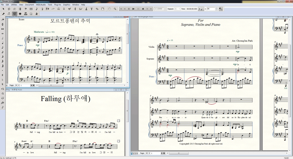Open the Document menu
The height and width of the screenshot is (159, 293).
click(30, 5)
